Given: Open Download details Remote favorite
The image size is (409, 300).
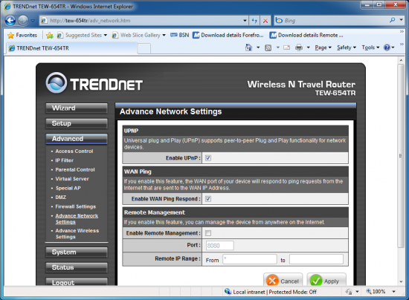Looking at the screenshot, I should point(306,35).
